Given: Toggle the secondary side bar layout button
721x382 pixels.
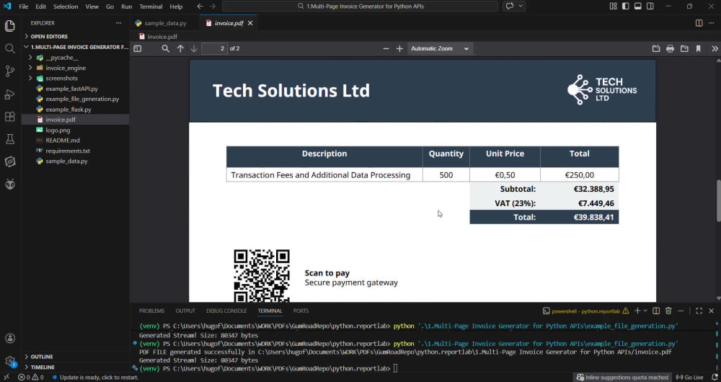Looking at the screenshot, I should click(x=650, y=6).
